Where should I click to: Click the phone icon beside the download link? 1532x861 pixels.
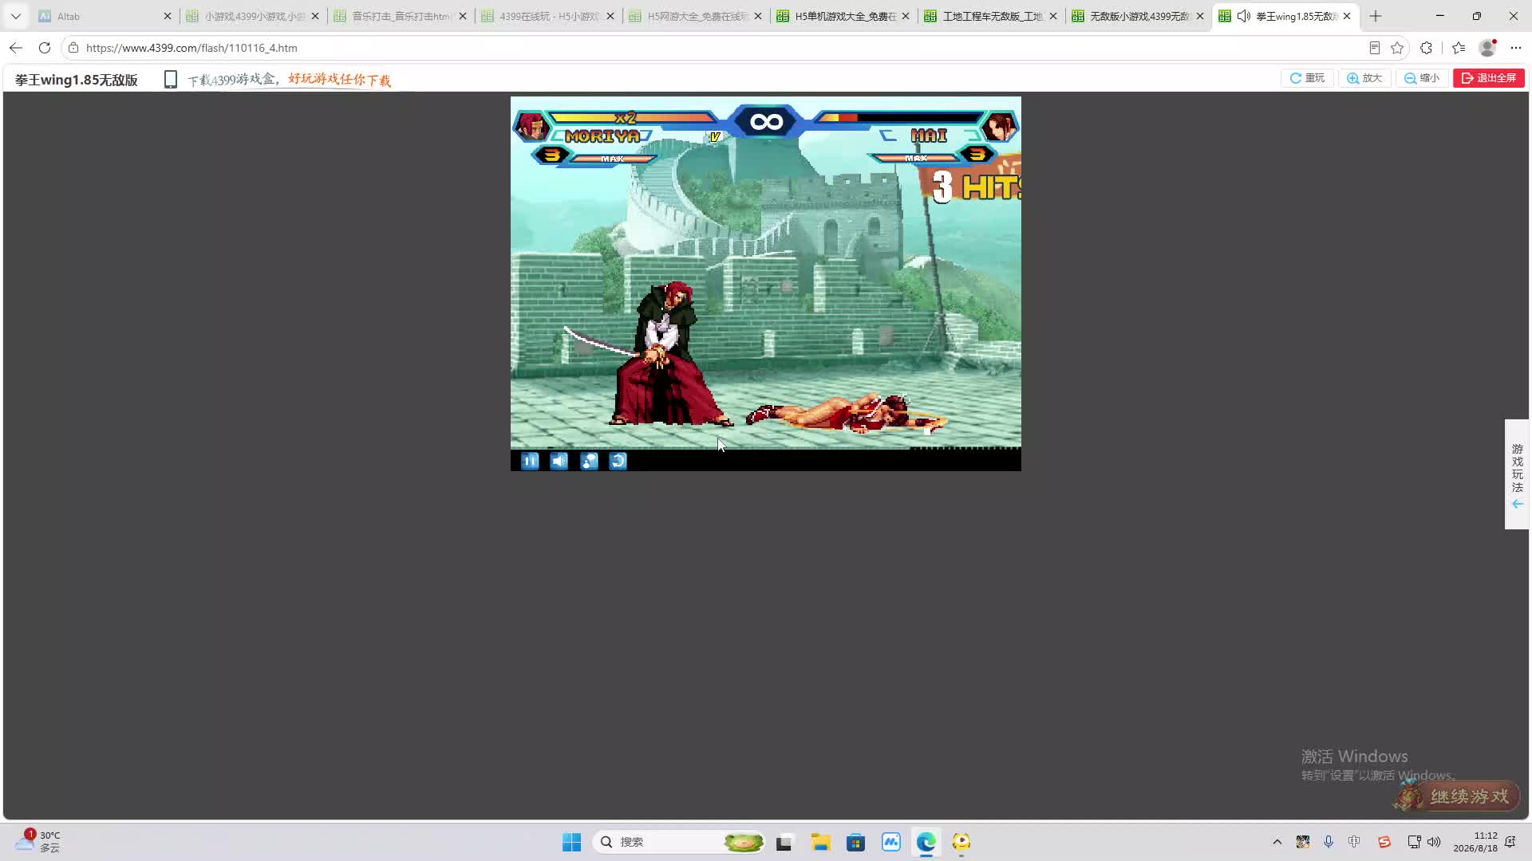(x=170, y=80)
